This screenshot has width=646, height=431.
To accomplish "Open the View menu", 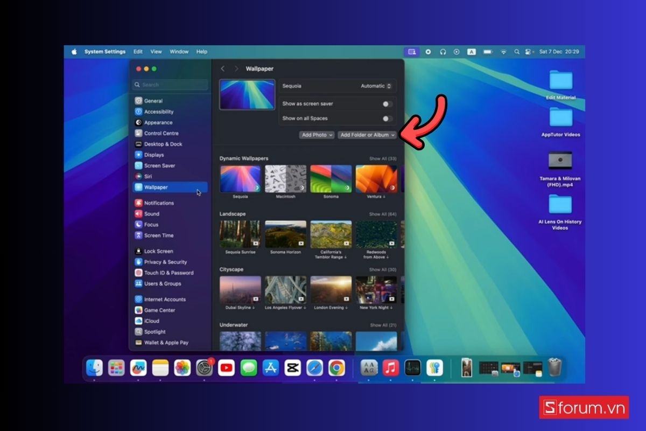I will [156, 52].
